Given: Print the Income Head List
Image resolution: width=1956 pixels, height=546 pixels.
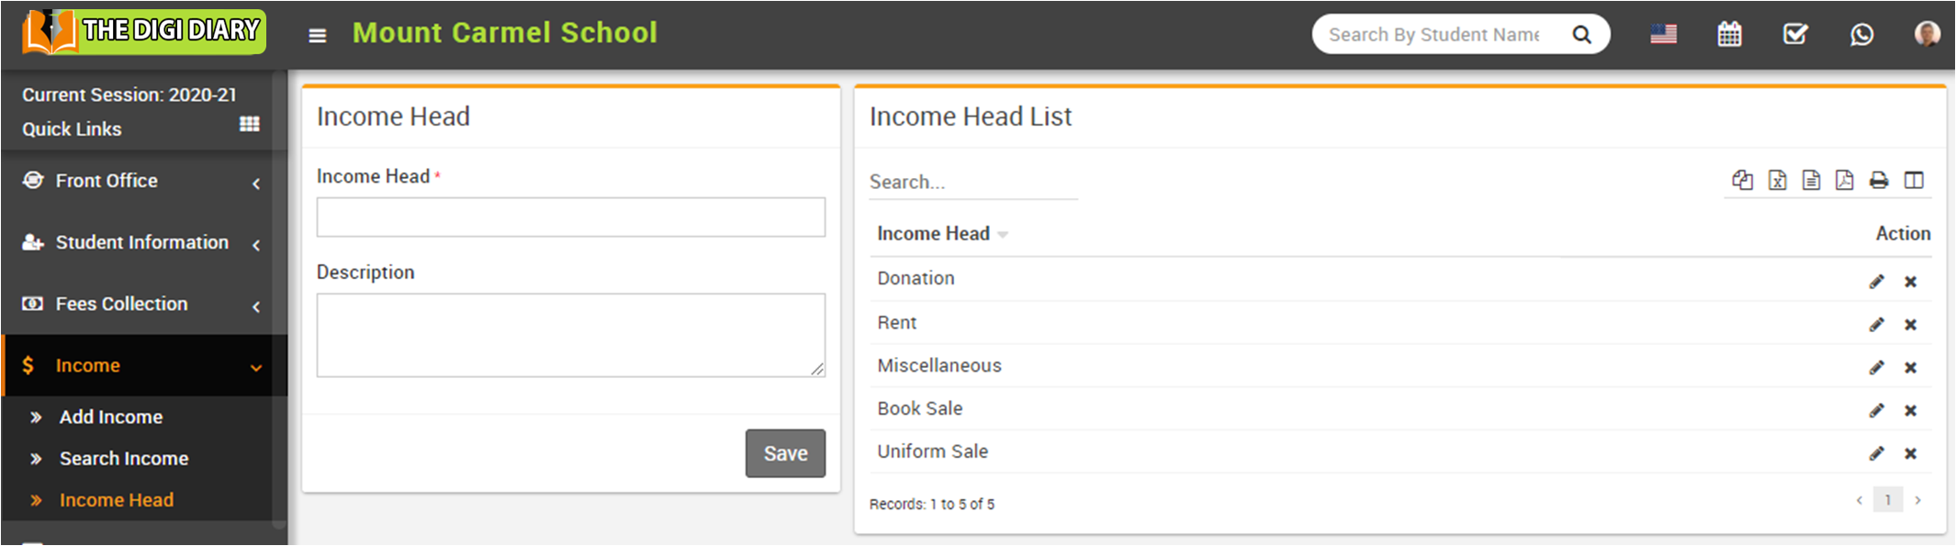Looking at the screenshot, I should 1879,180.
